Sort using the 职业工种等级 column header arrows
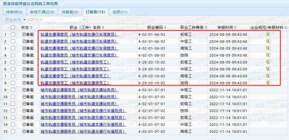This screenshot has height=140, width=289. tap(206, 27)
